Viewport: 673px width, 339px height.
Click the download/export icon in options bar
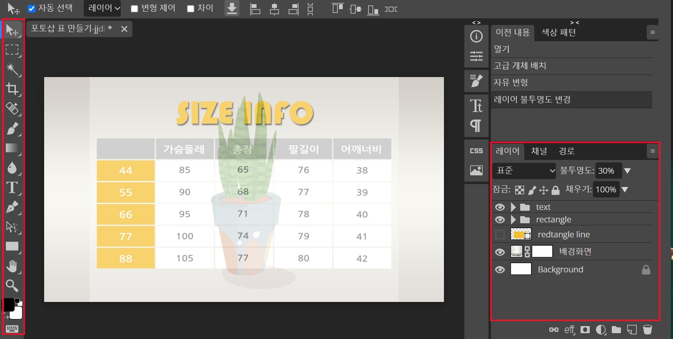[232, 8]
